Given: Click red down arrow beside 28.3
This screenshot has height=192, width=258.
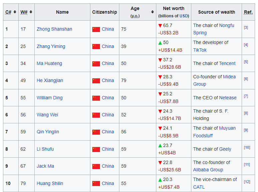Looking at the screenshot, I should 160,77.
